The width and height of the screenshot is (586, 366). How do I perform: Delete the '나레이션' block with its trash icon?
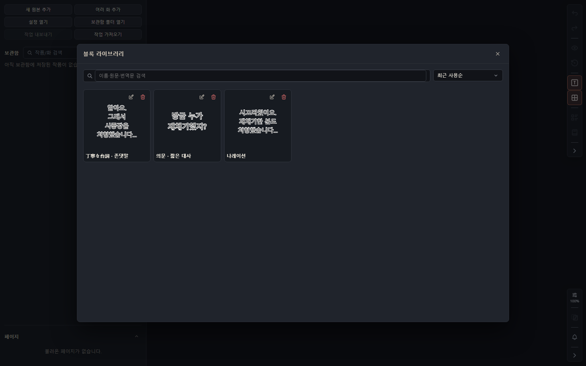click(284, 97)
